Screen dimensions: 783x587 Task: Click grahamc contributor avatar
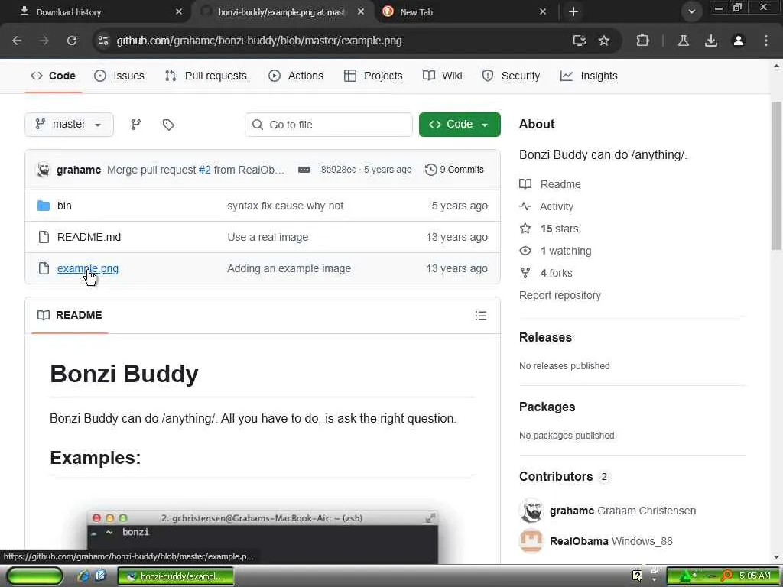[x=531, y=511]
